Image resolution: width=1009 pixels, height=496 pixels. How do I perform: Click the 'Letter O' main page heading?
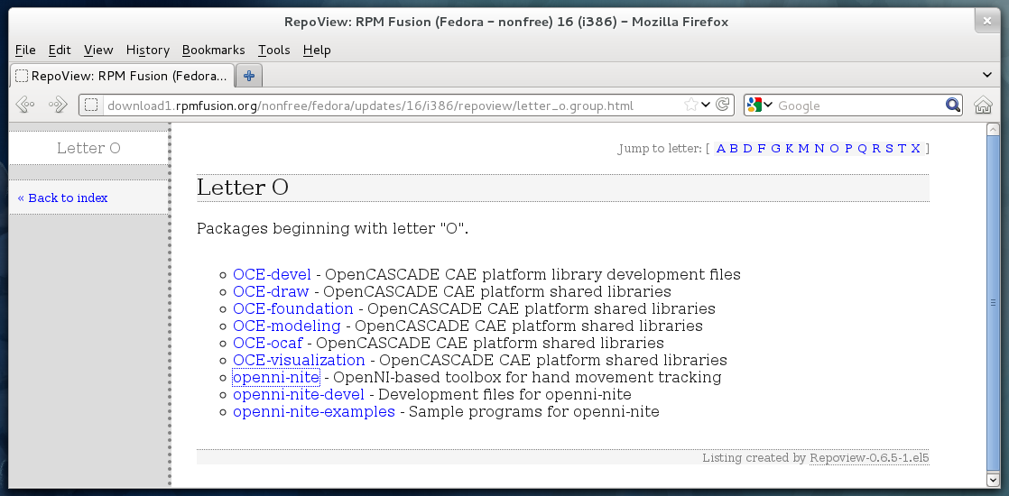[x=243, y=188]
